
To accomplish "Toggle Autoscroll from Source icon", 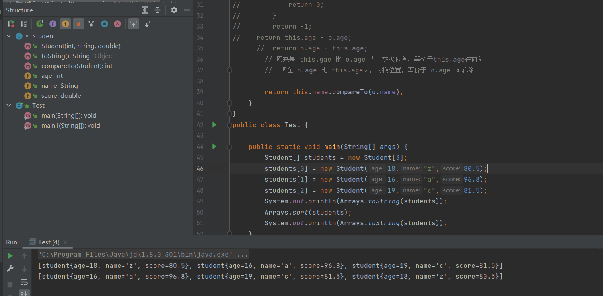I will click(146, 24).
